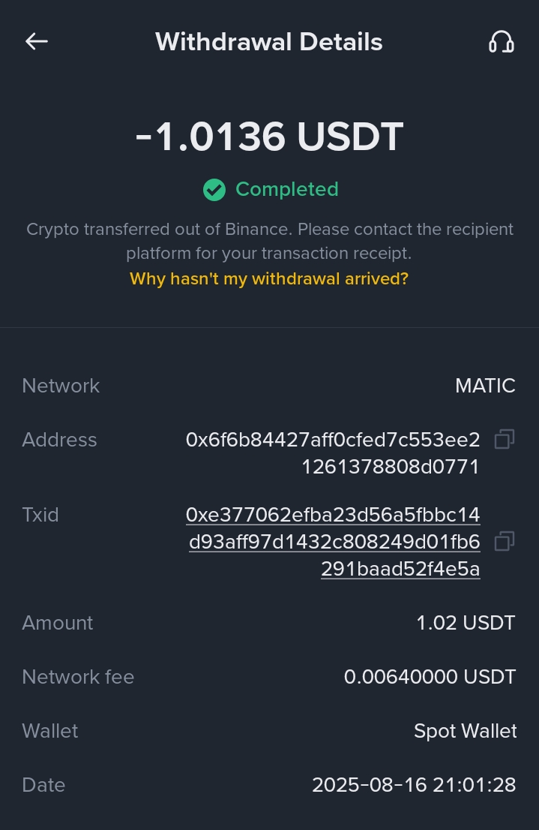Tap the Network fee label
The image size is (539, 830).
click(x=78, y=677)
